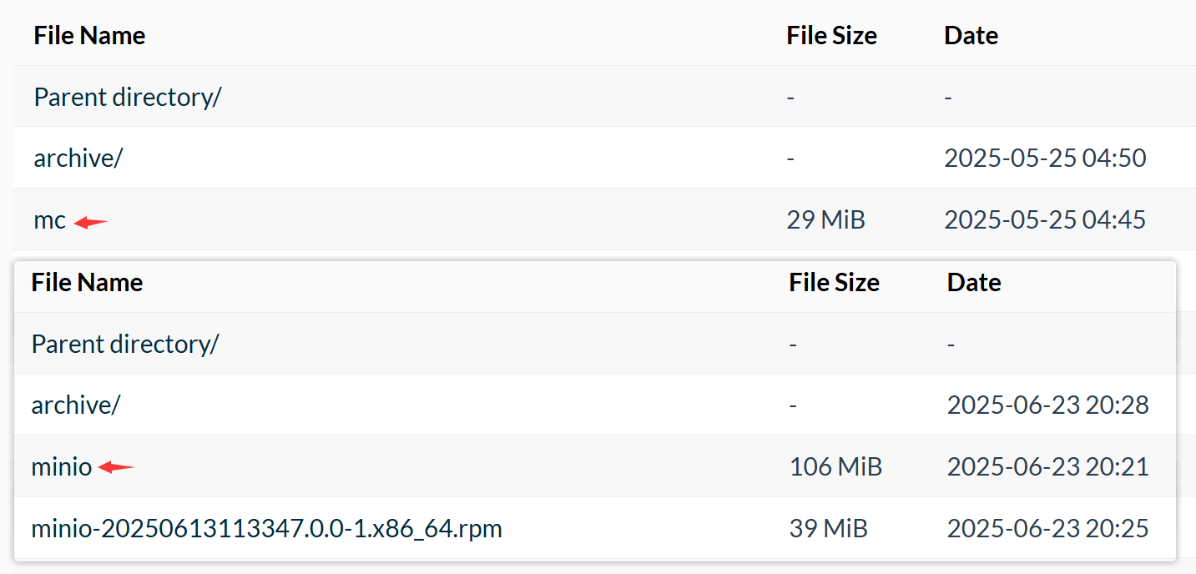Click File Name header in the mc table
This screenshot has height=574, width=1196.
89,36
